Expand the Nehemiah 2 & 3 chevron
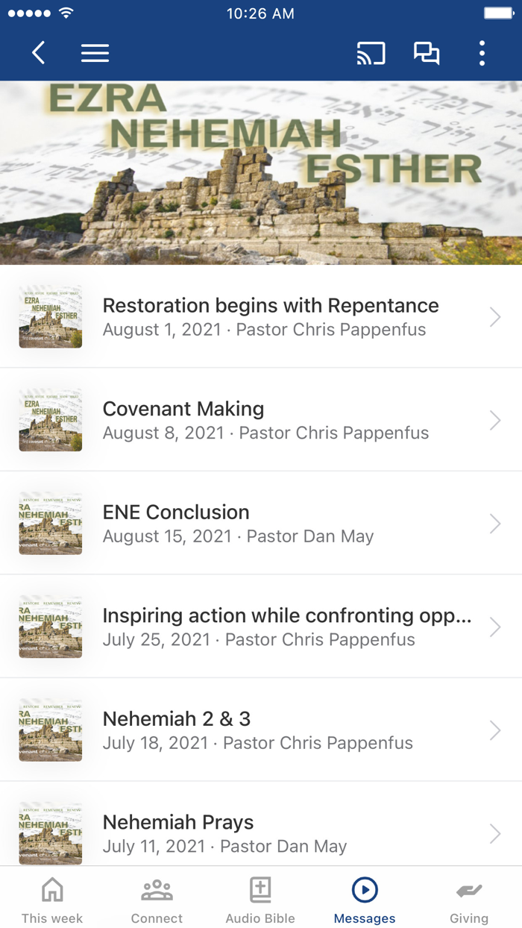 pyautogui.click(x=494, y=730)
